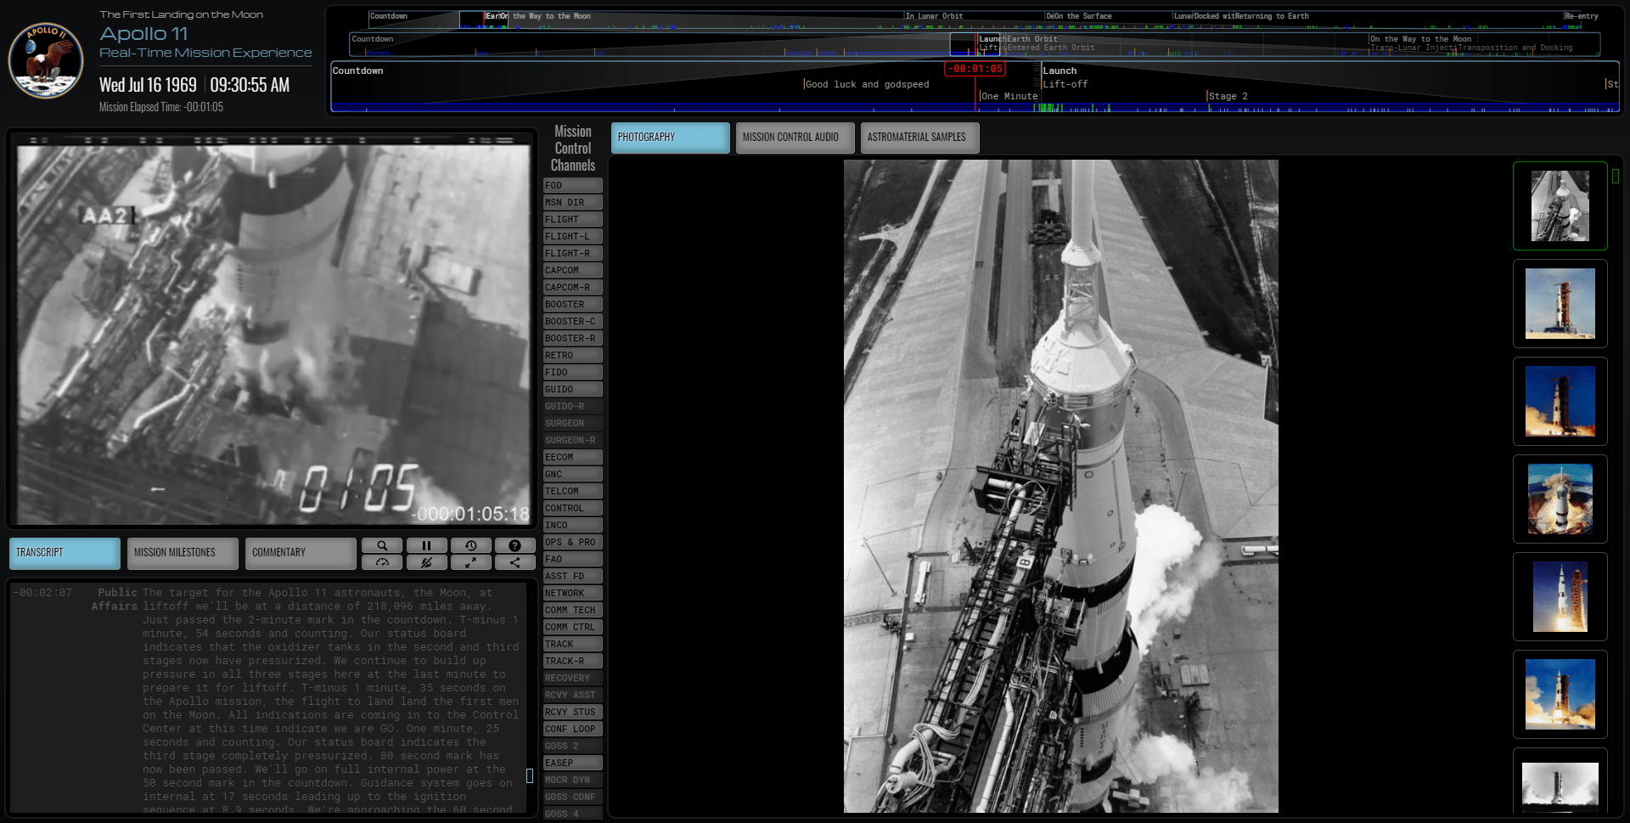Image resolution: width=1630 pixels, height=823 pixels.
Task: Select the FLIGHT channel
Action: [573, 219]
